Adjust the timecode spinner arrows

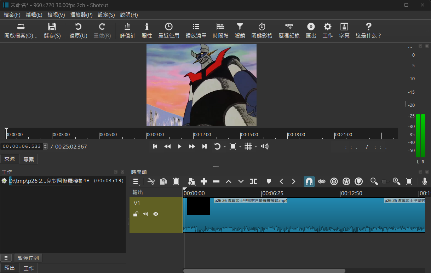coord(45,146)
